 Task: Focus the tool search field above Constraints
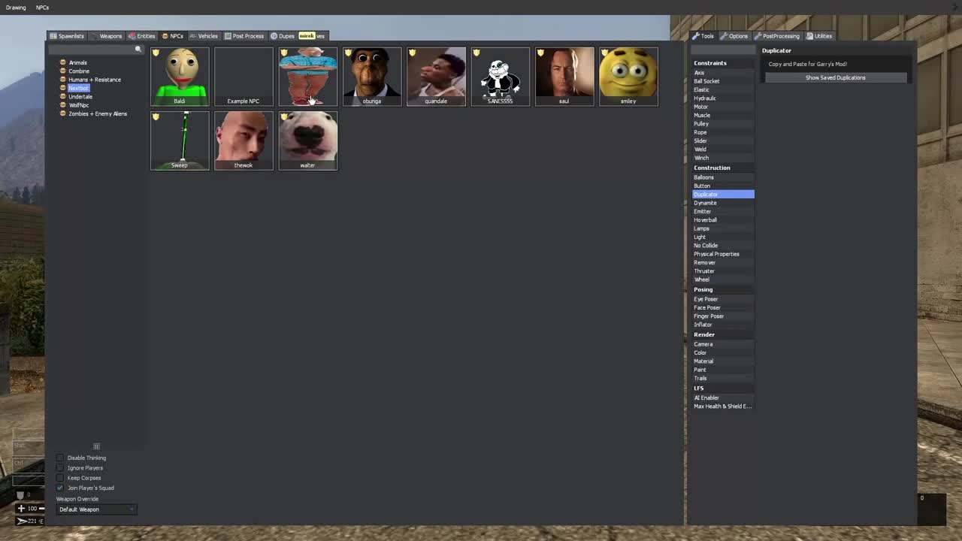point(722,50)
